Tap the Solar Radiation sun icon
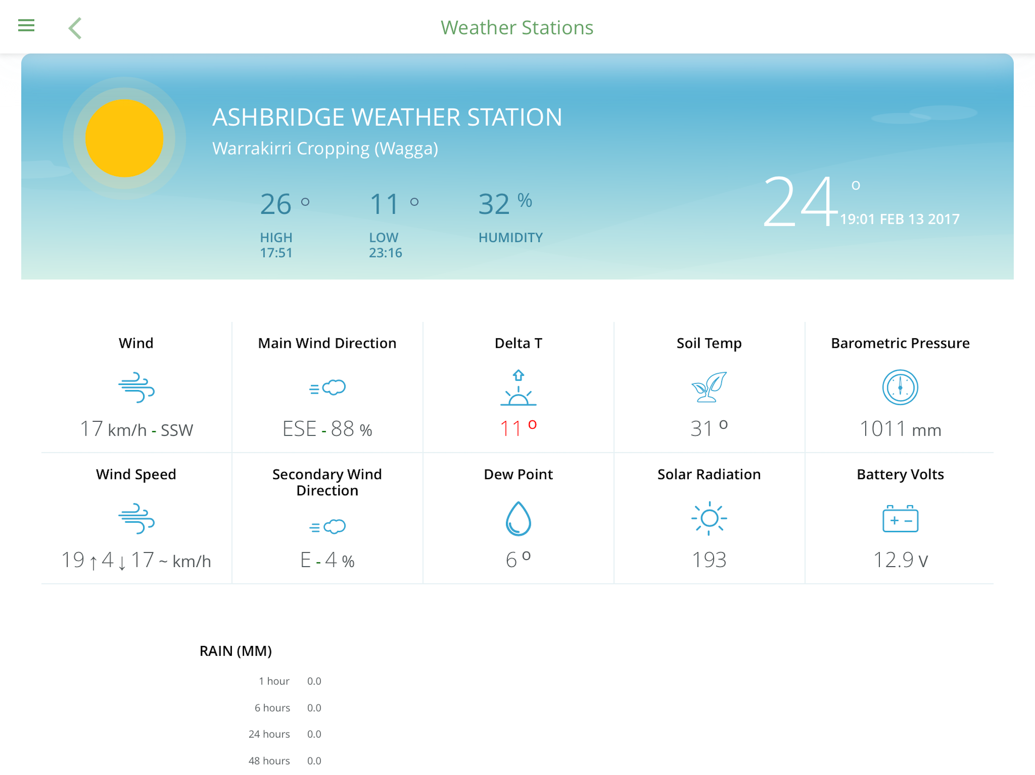Viewport: 1035px width, 775px height. 709,518
